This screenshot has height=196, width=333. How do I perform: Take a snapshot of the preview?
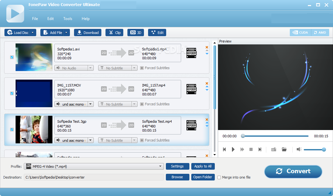pos(274,149)
